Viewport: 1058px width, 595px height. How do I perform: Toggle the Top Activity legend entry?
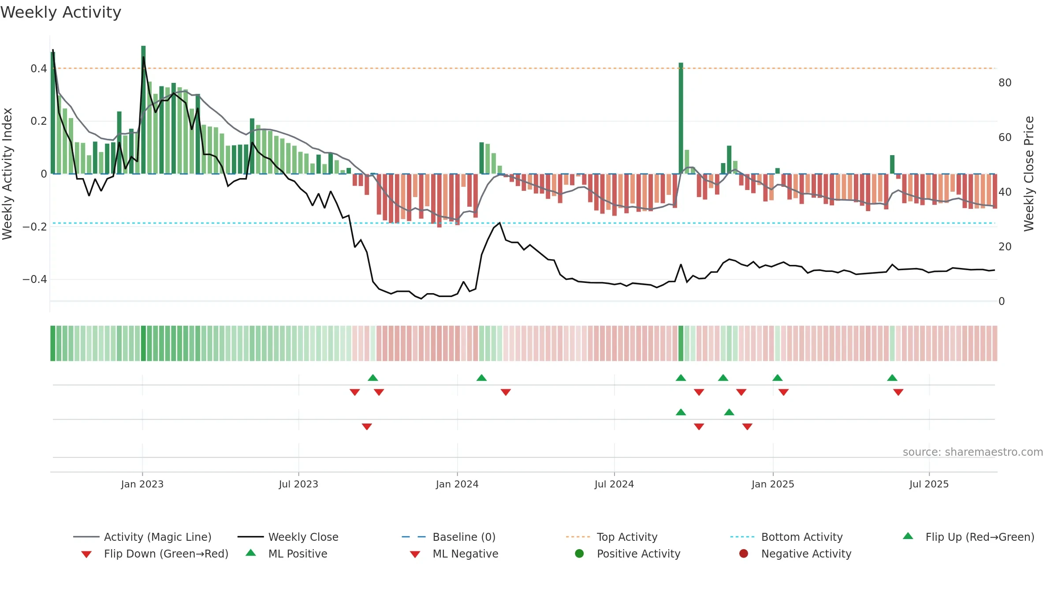click(x=611, y=537)
